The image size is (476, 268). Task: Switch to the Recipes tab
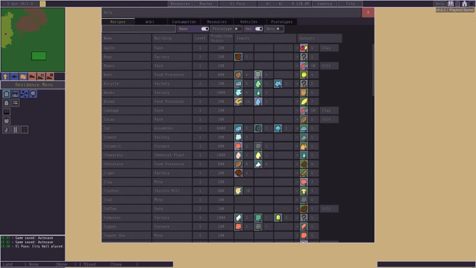(x=118, y=22)
